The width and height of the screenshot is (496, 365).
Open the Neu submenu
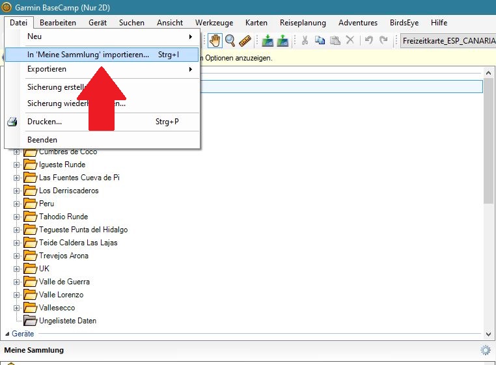tap(102, 36)
